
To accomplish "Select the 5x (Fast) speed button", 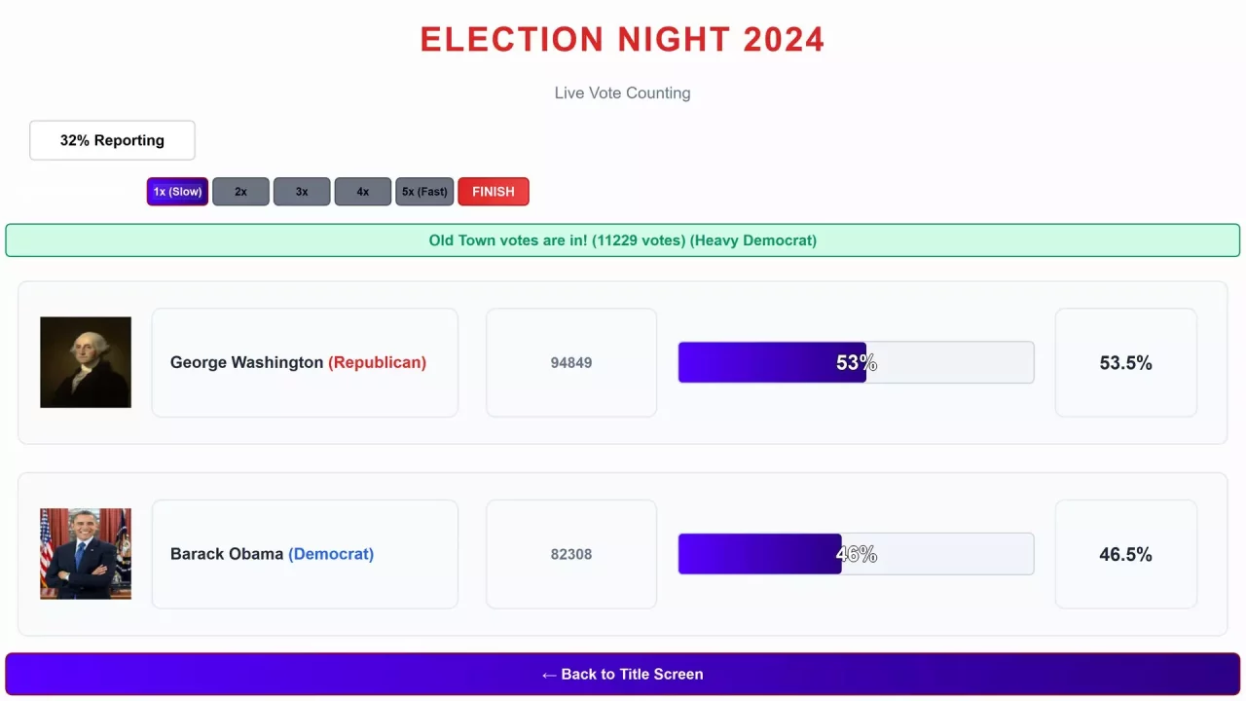I will 424,191.
